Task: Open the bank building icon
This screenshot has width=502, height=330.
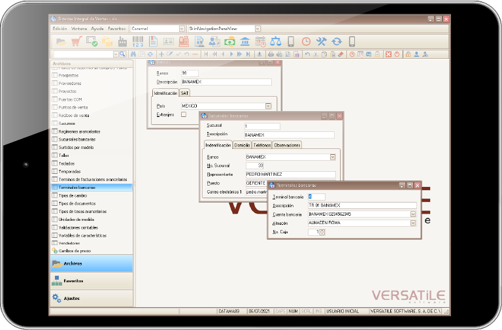Action: point(245,42)
